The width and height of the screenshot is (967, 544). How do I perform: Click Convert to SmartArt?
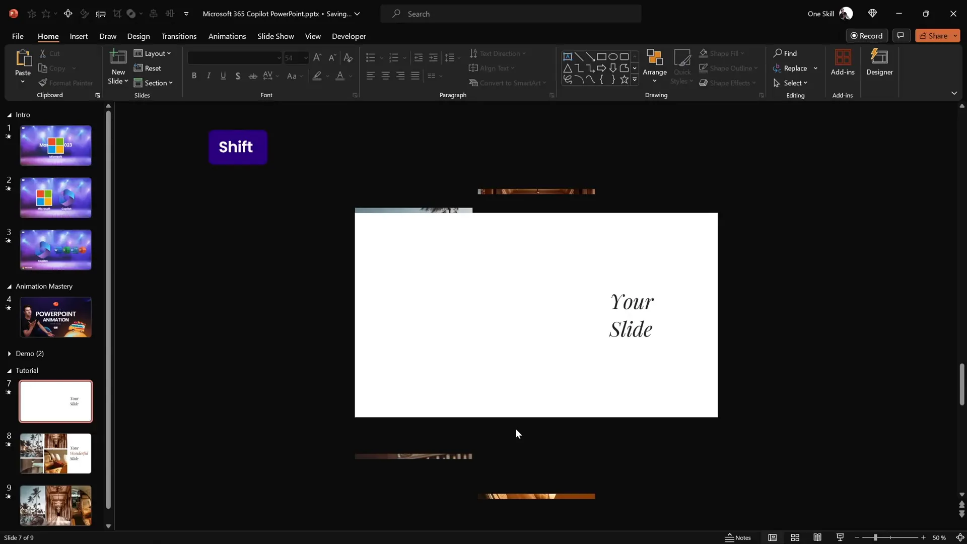pos(508,83)
